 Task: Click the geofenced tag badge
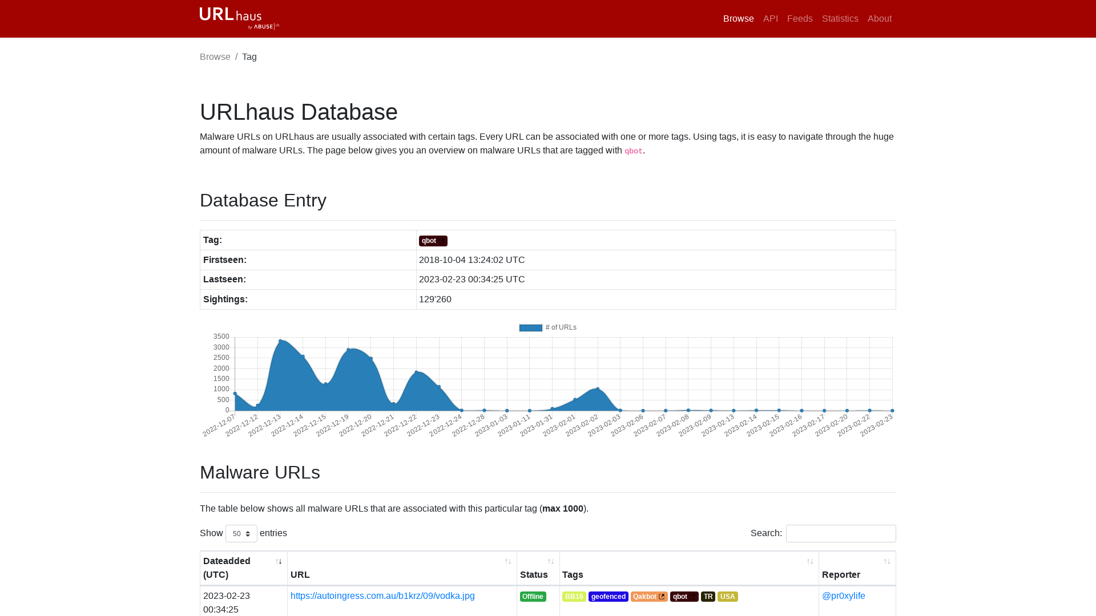tap(609, 597)
